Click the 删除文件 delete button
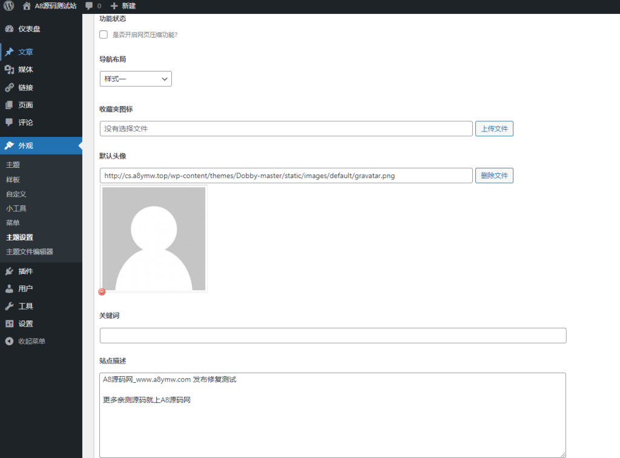This screenshot has width=620, height=458. click(495, 175)
